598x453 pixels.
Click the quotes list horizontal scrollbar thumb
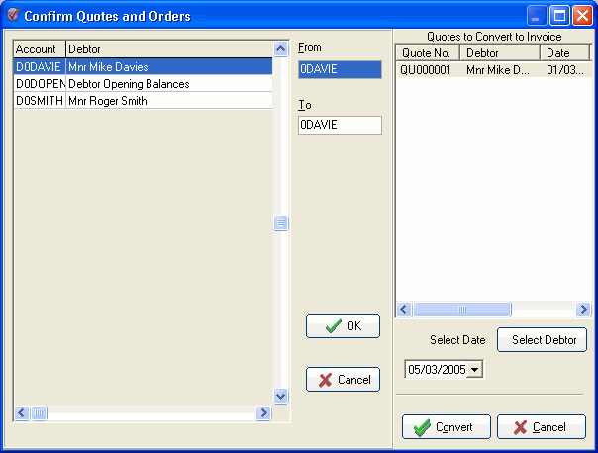[x=462, y=309]
